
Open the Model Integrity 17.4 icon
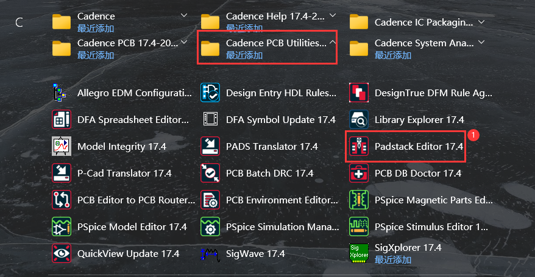[62, 147]
